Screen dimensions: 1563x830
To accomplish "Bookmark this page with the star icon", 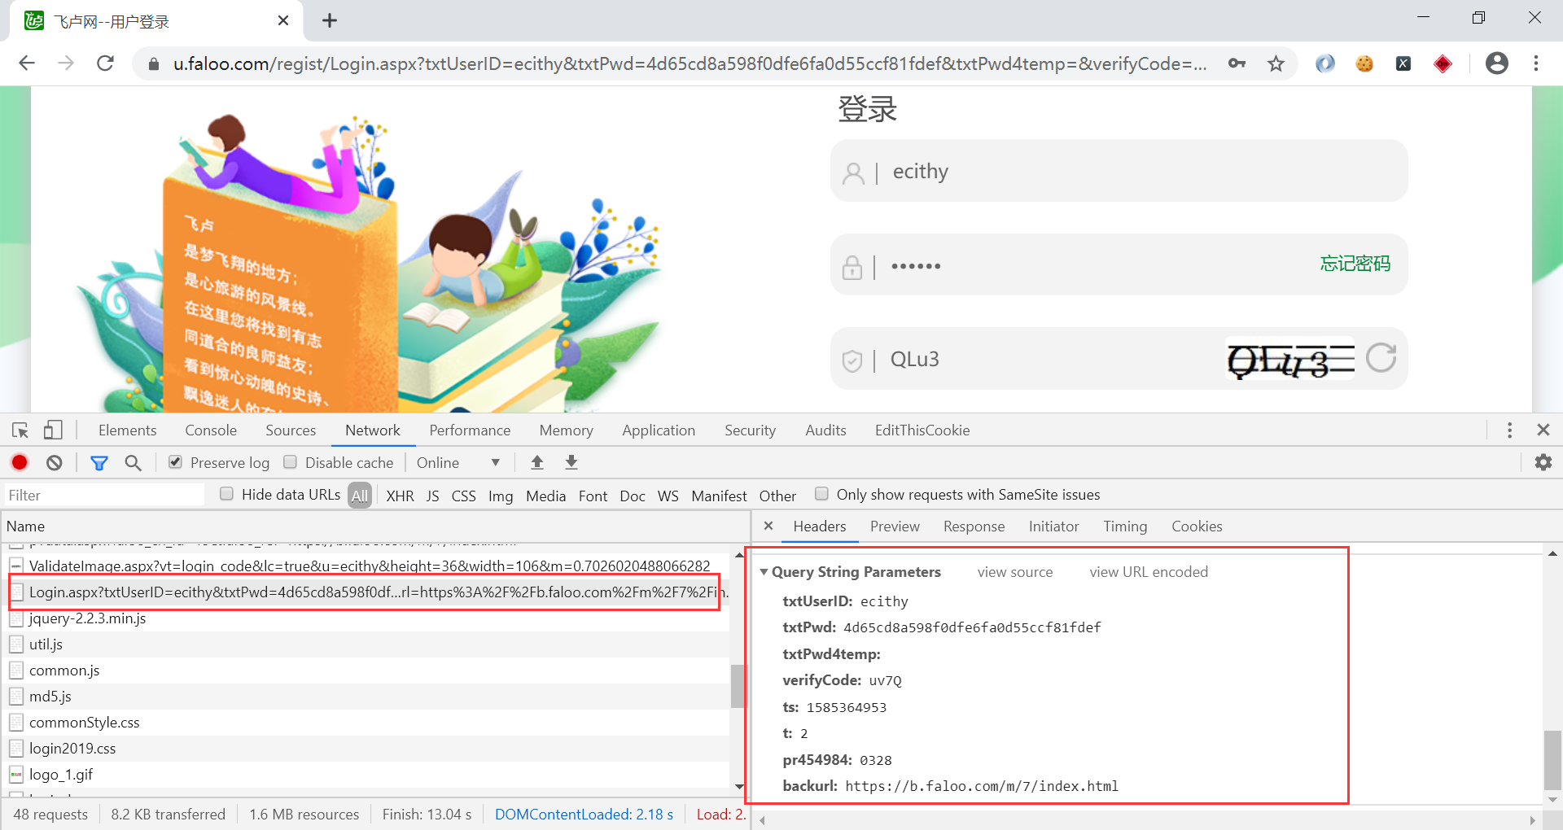I will pyautogui.click(x=1276, y=63).
